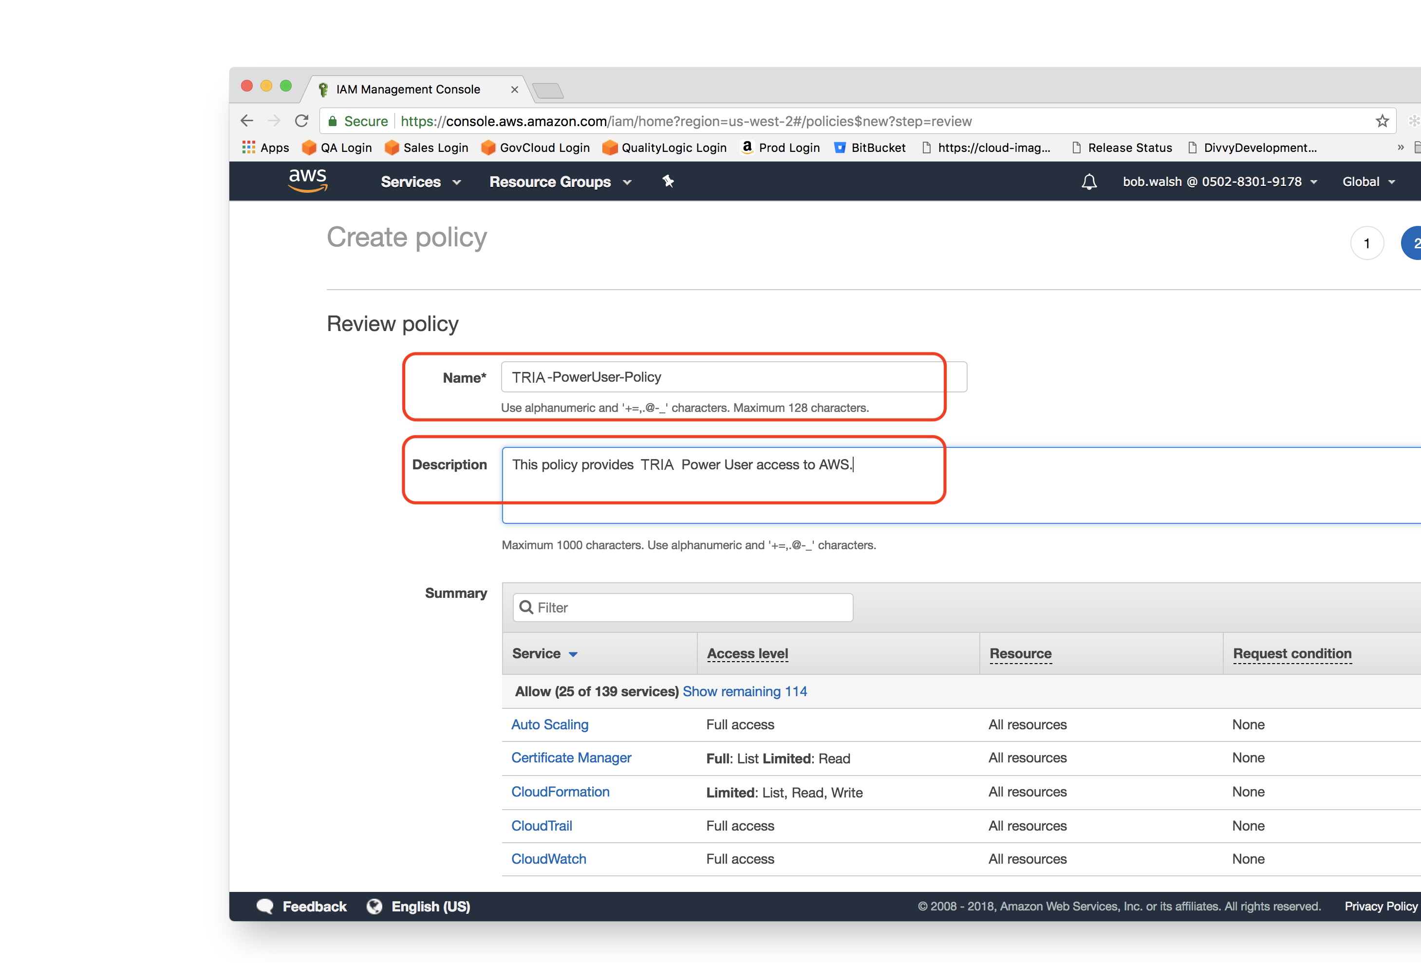Image resolution: width=1421 pixels, height=963 pixels.
Task: Show hidden bookmarks with double chevron
Action: point(1400,148)
